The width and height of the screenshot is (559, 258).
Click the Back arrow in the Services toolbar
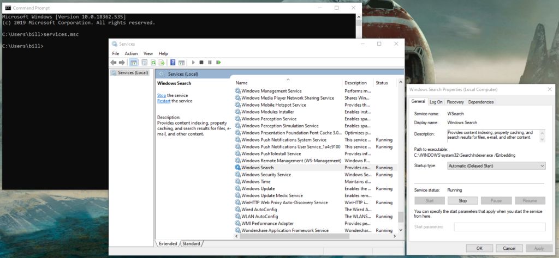pos(114,63)
